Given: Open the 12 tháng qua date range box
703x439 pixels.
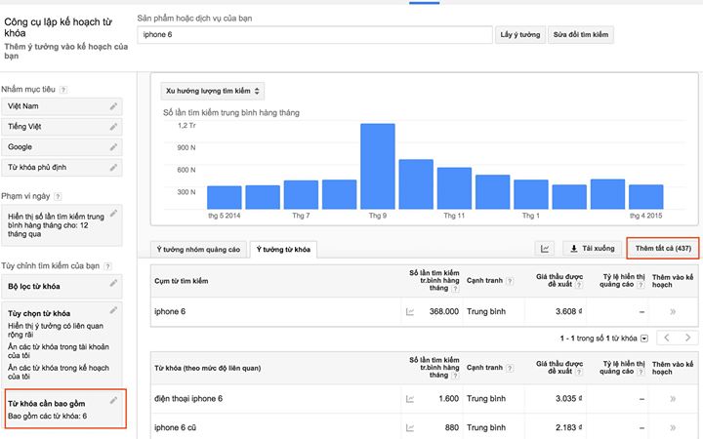Looking at the screenshot, I should (x=62, y=225).
